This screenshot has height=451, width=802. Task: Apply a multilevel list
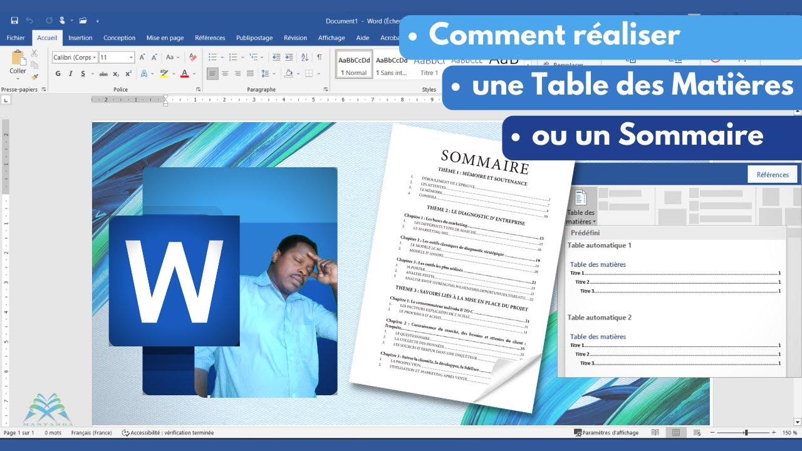tap(254, 57)
